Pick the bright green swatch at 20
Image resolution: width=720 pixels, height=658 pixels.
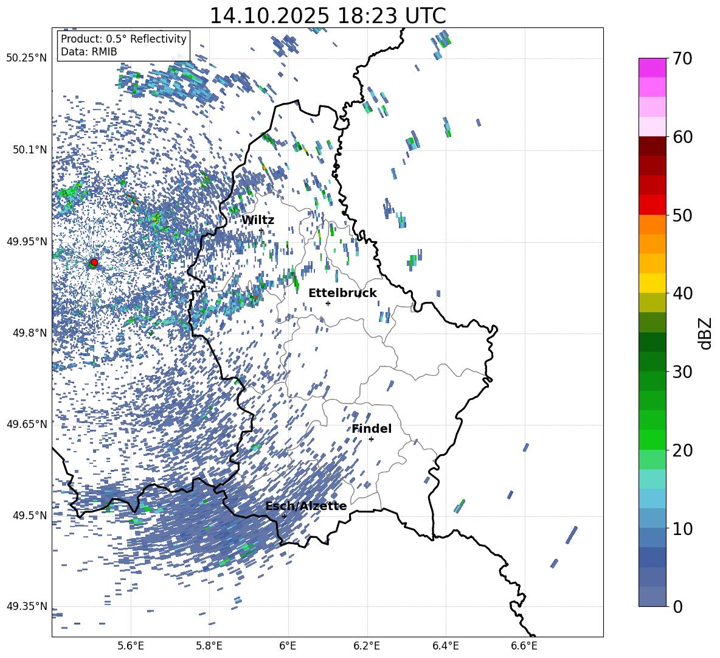tap(652, 440)
